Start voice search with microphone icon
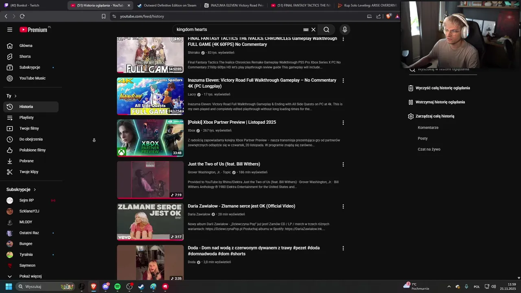 pos(345,29)
